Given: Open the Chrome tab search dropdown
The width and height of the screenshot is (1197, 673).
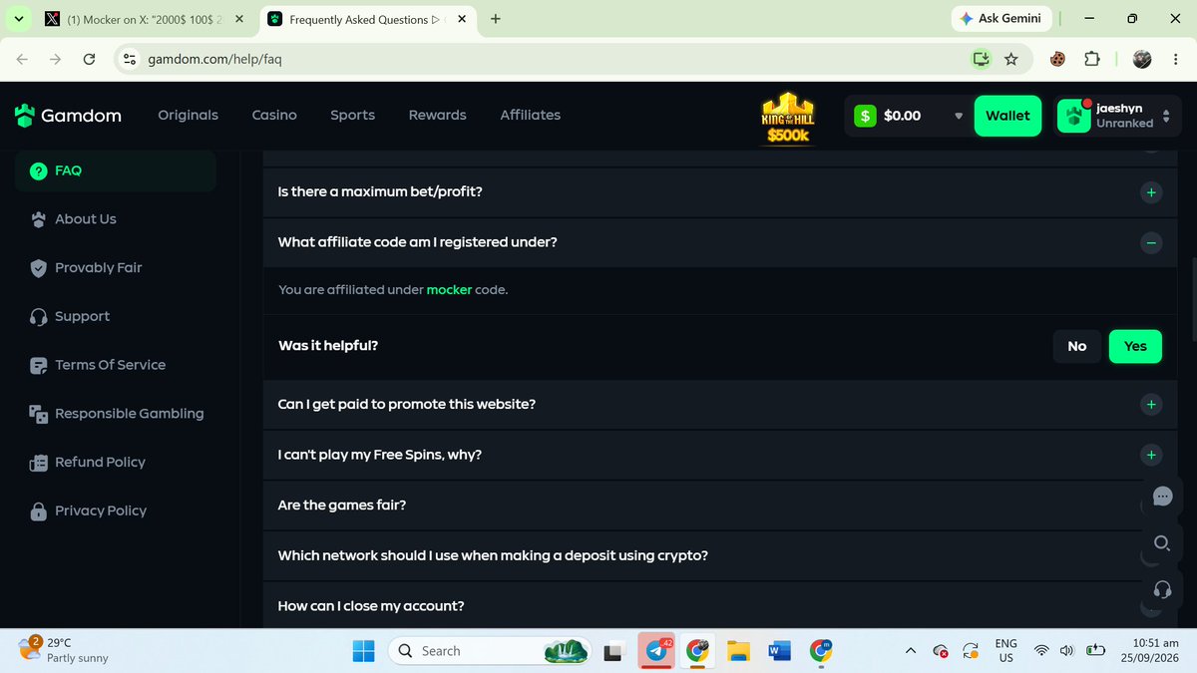Looking at the screenshot, I should 19,19.
